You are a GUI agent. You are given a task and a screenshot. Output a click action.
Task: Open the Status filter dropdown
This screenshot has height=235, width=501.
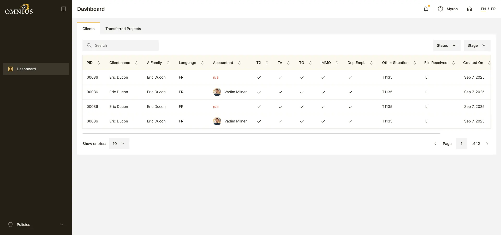pos(447,45)
